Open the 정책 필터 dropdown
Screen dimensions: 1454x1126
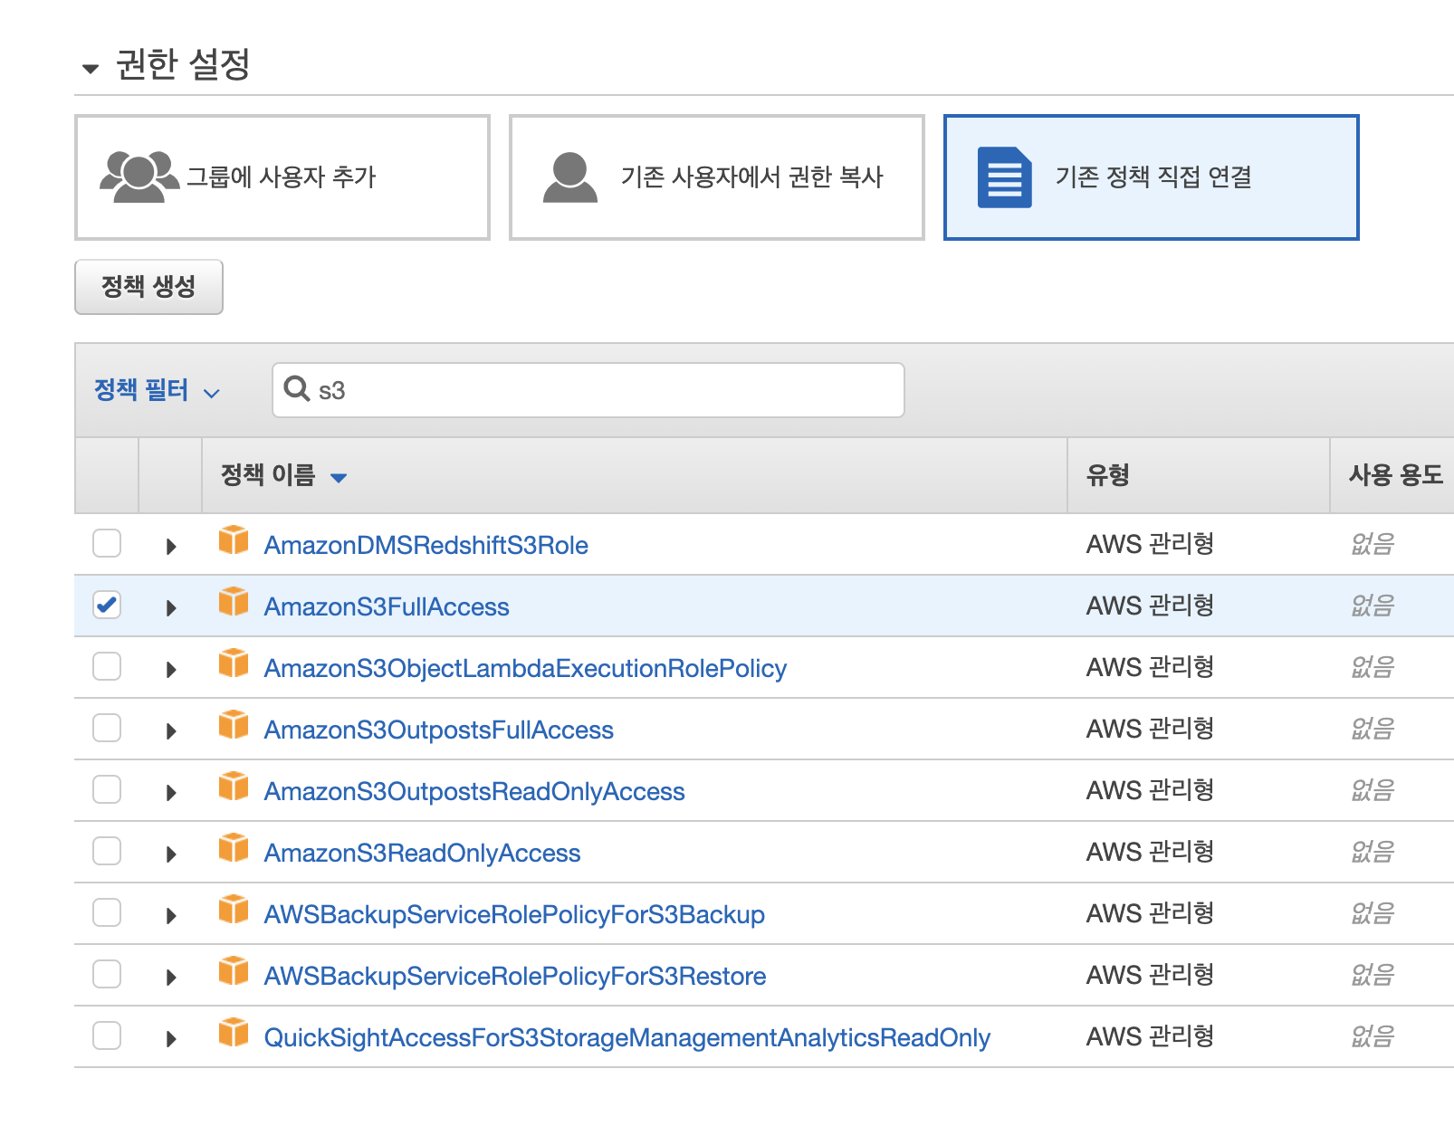point(157,390)
